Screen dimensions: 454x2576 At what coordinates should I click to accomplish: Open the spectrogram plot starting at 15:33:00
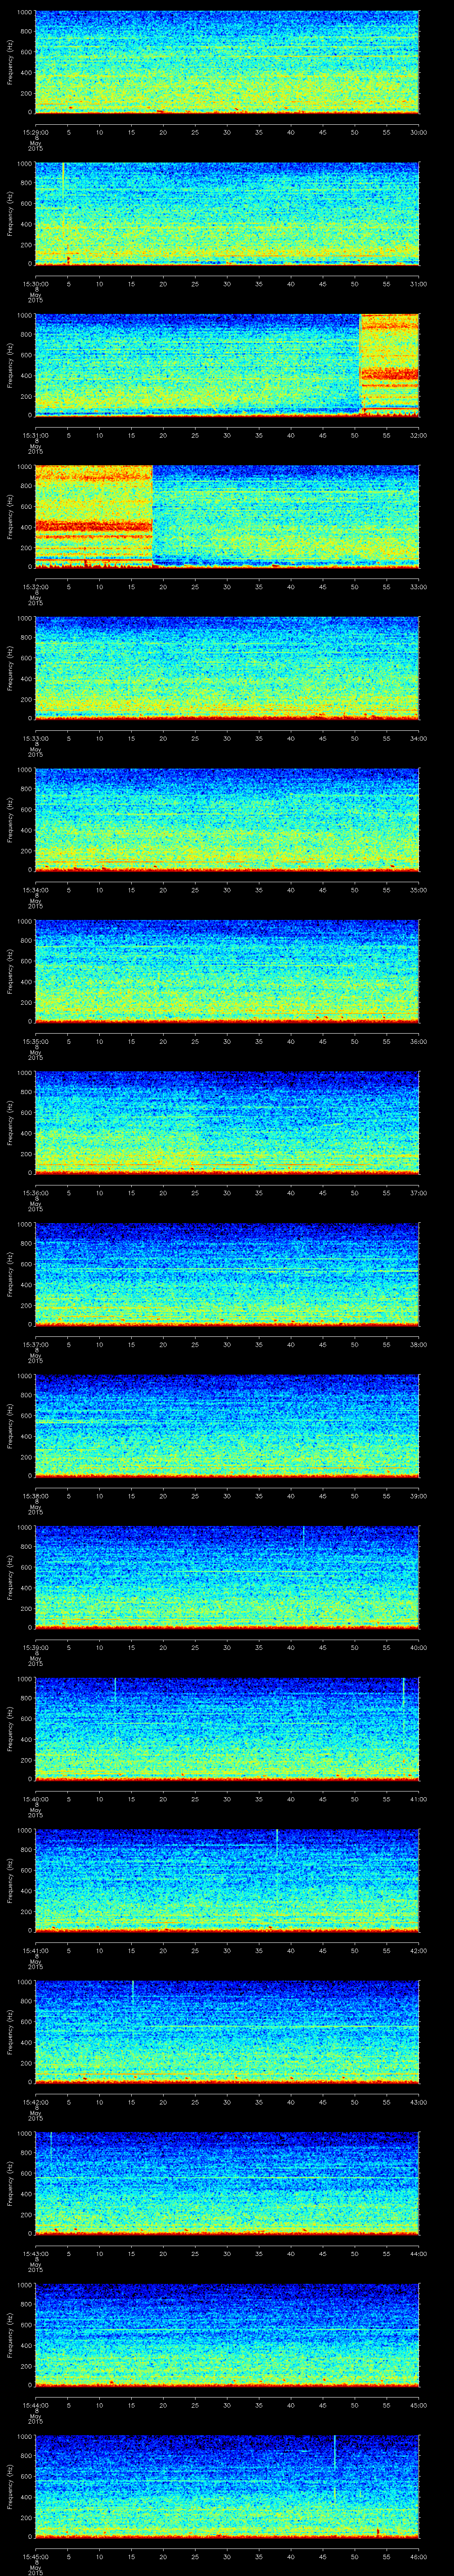pyautogui.click(x=227, y=668)
